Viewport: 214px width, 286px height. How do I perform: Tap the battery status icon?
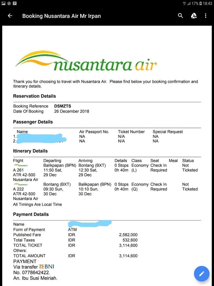tap(201, 3)
